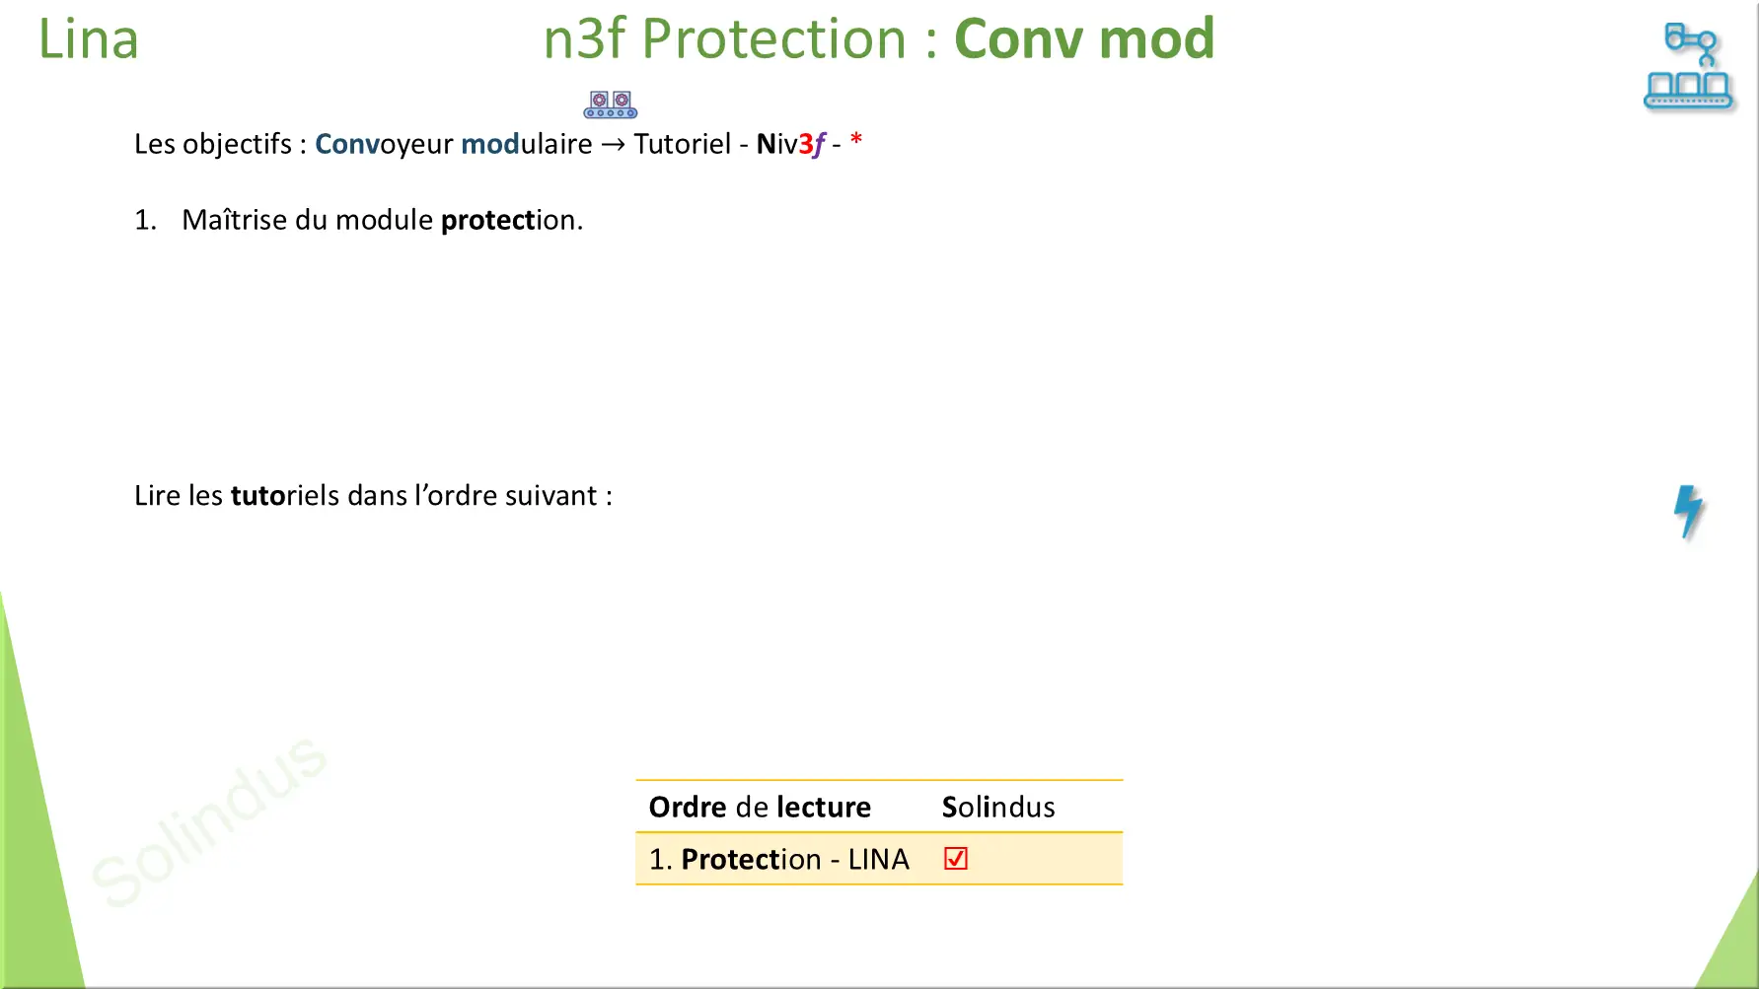
Task: Click the 'n3f Protection : Conv mod' title
Action: click(878, 39)
